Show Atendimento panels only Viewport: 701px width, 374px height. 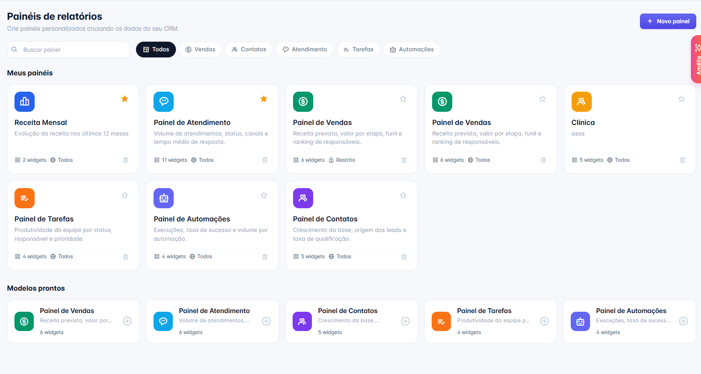(x=304, y=50)
